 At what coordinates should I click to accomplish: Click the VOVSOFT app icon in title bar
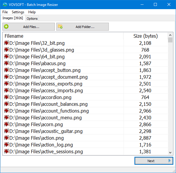[x=5, y=4]
